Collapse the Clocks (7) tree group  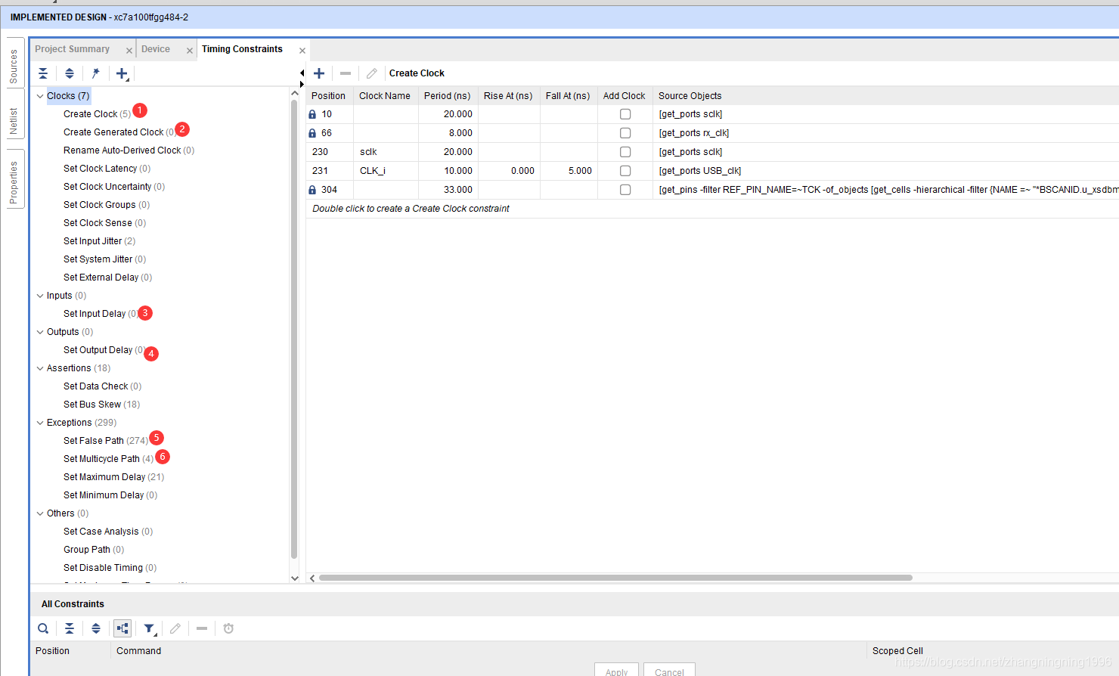[x=40, y=96]
